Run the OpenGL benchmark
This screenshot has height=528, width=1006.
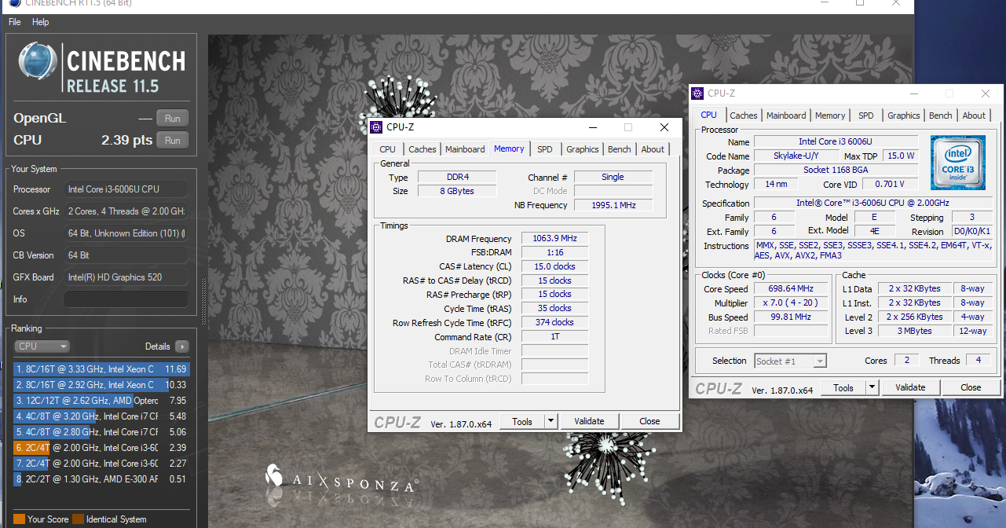point(173,119)
